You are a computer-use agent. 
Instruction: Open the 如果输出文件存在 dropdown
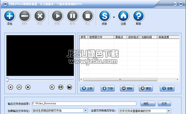click(x=86, y=111)
